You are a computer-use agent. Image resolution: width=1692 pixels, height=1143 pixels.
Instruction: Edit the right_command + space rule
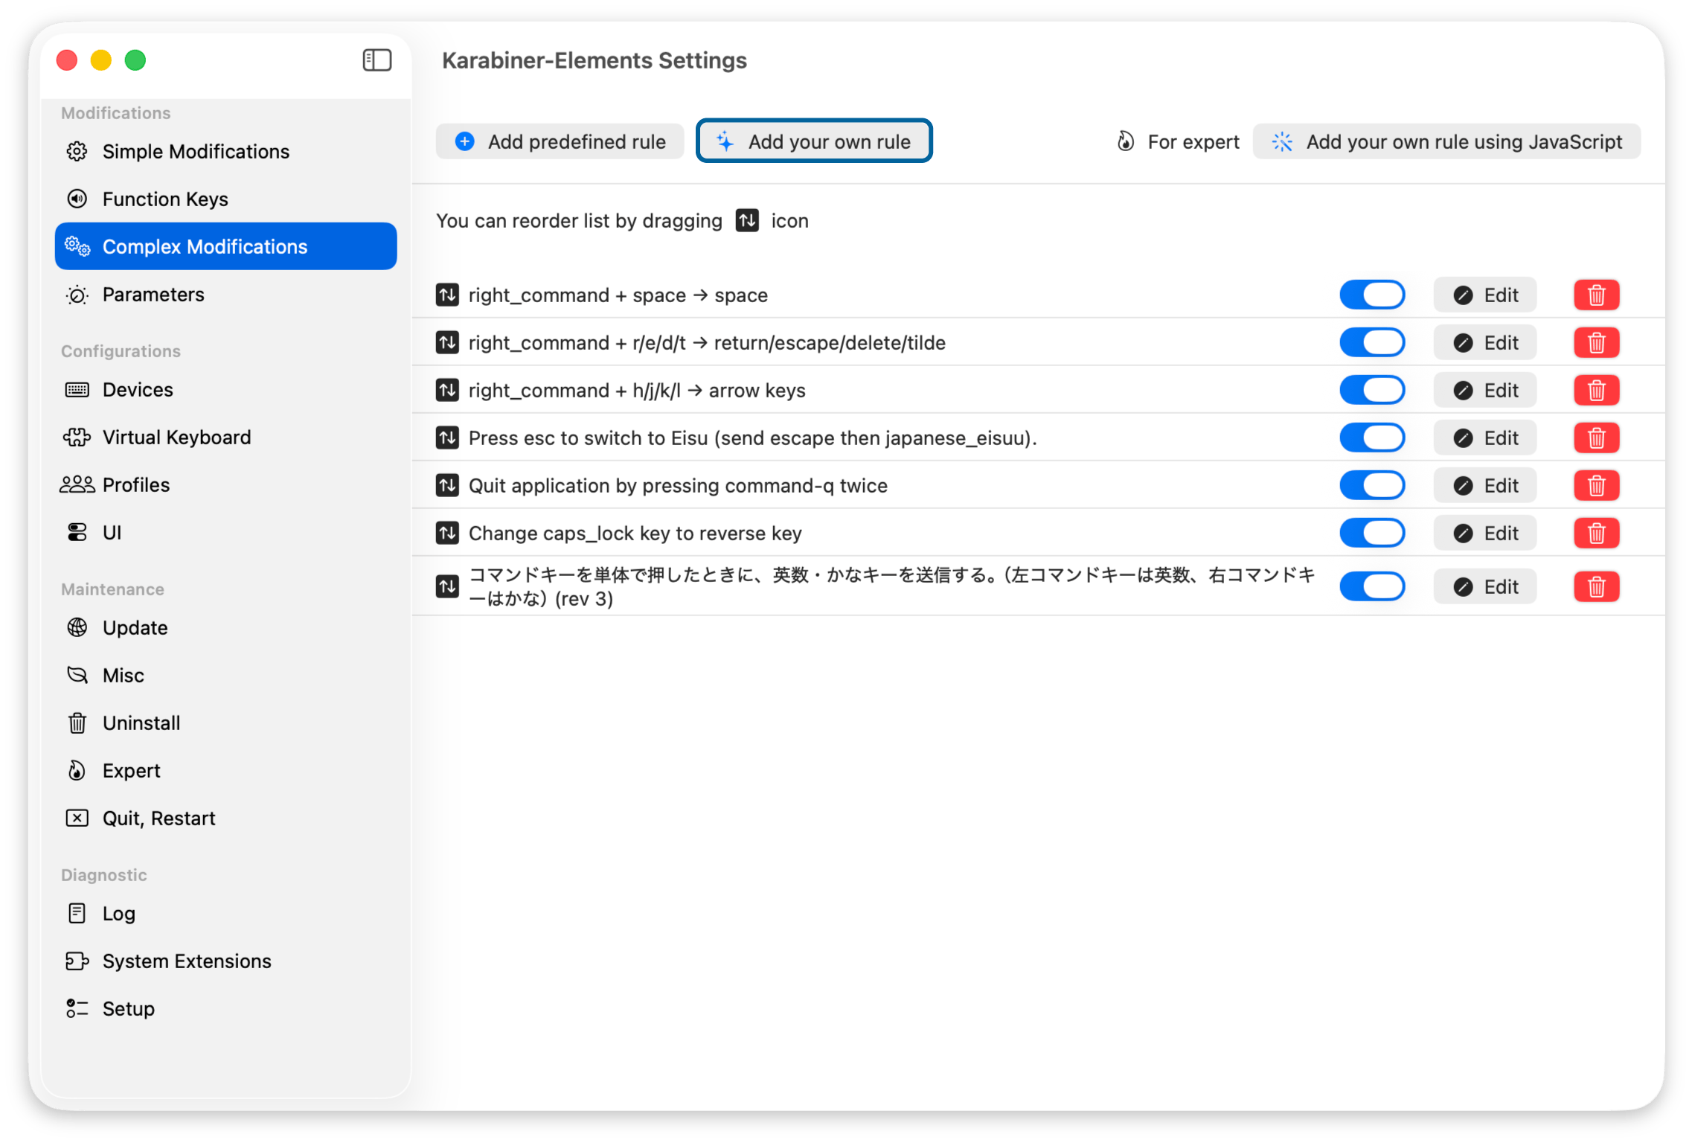pyautogui.click(x=1485, y=295)
